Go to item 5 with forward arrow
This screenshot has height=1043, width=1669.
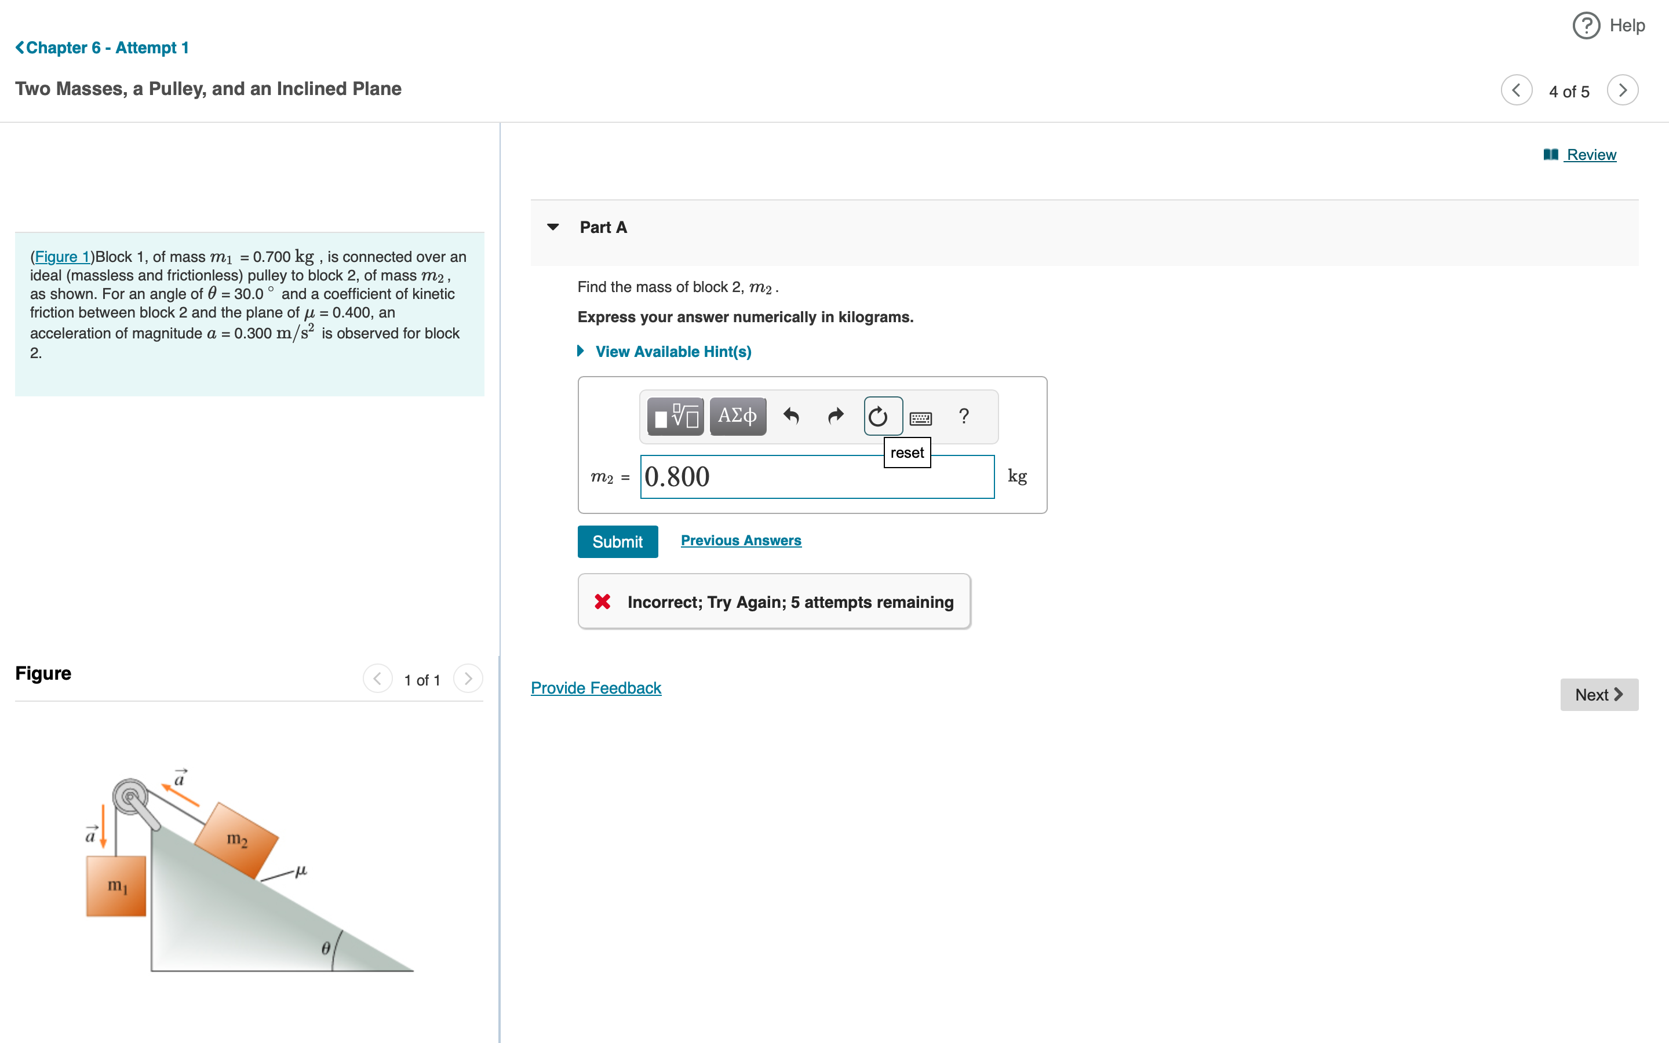1623,90
